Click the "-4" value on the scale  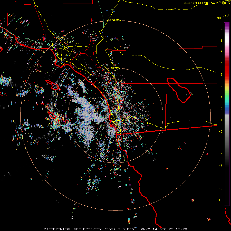point(220,154)
